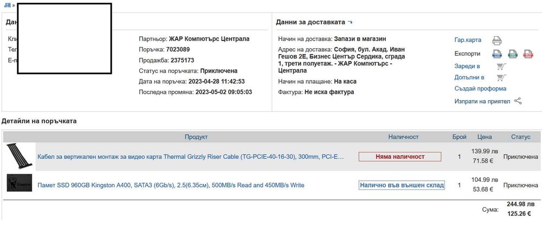Click the Детайли на поръчката heading
The width and height of the screenshot is (542, 225).
click(39, 121)
